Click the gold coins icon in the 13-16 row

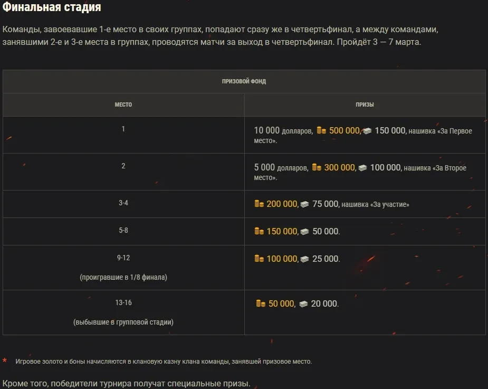[261, 304]
